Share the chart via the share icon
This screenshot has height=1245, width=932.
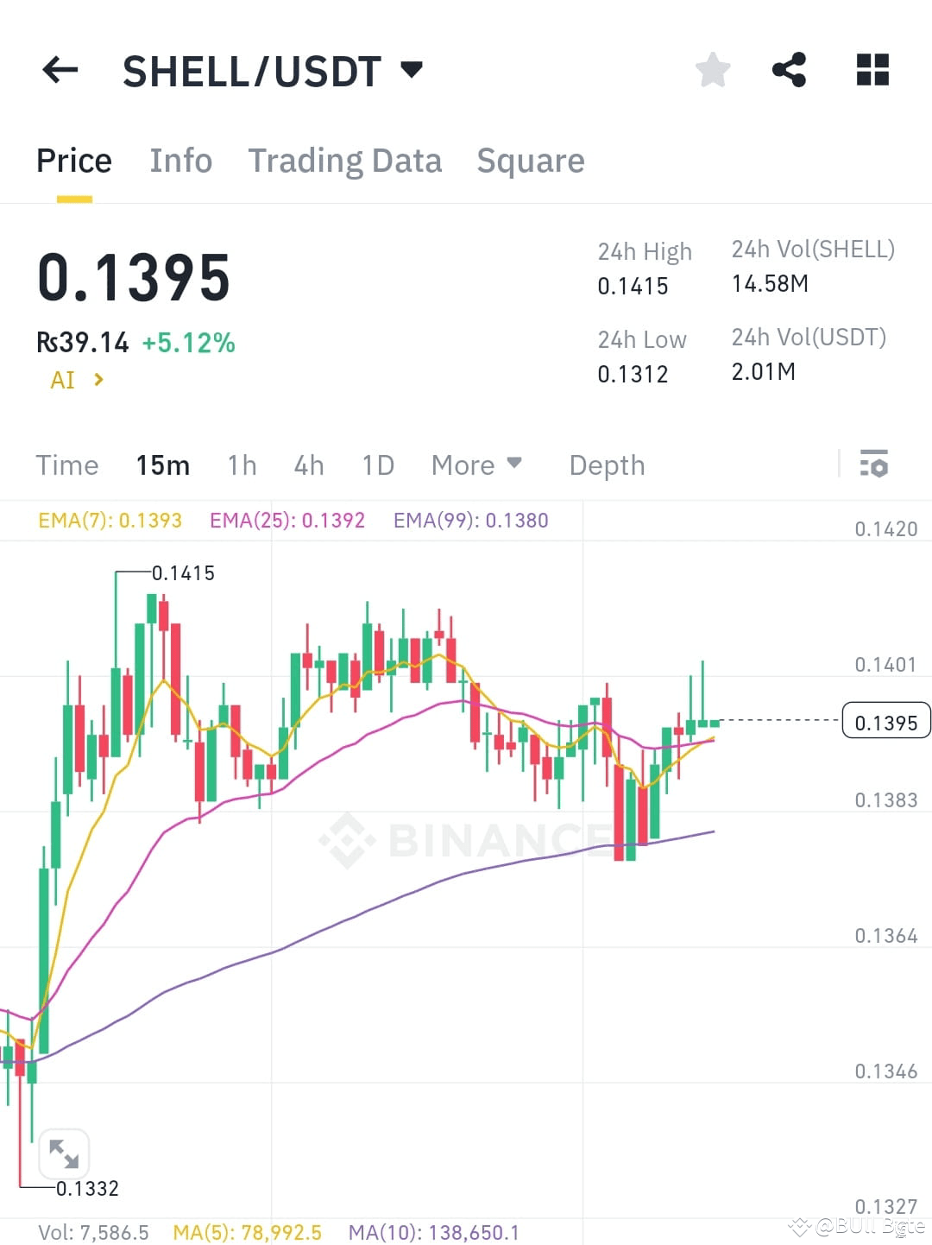(x=790, y=70)
